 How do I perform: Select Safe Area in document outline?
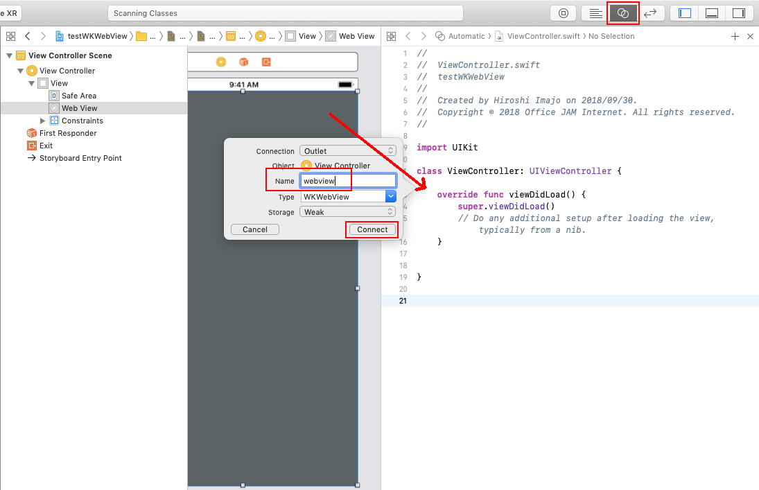pyautogui.click(x=78, y=96)
